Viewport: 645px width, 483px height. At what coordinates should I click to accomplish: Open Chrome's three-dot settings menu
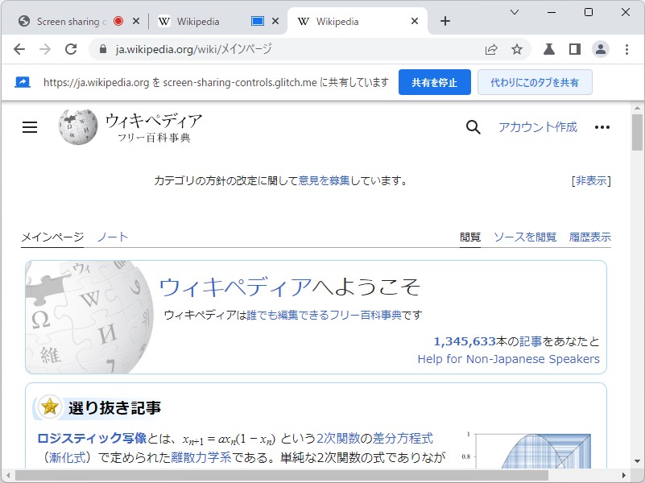coord(627,49)
